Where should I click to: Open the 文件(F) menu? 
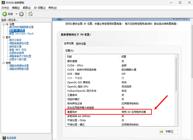pyautogui.click(x=5, y=8)
